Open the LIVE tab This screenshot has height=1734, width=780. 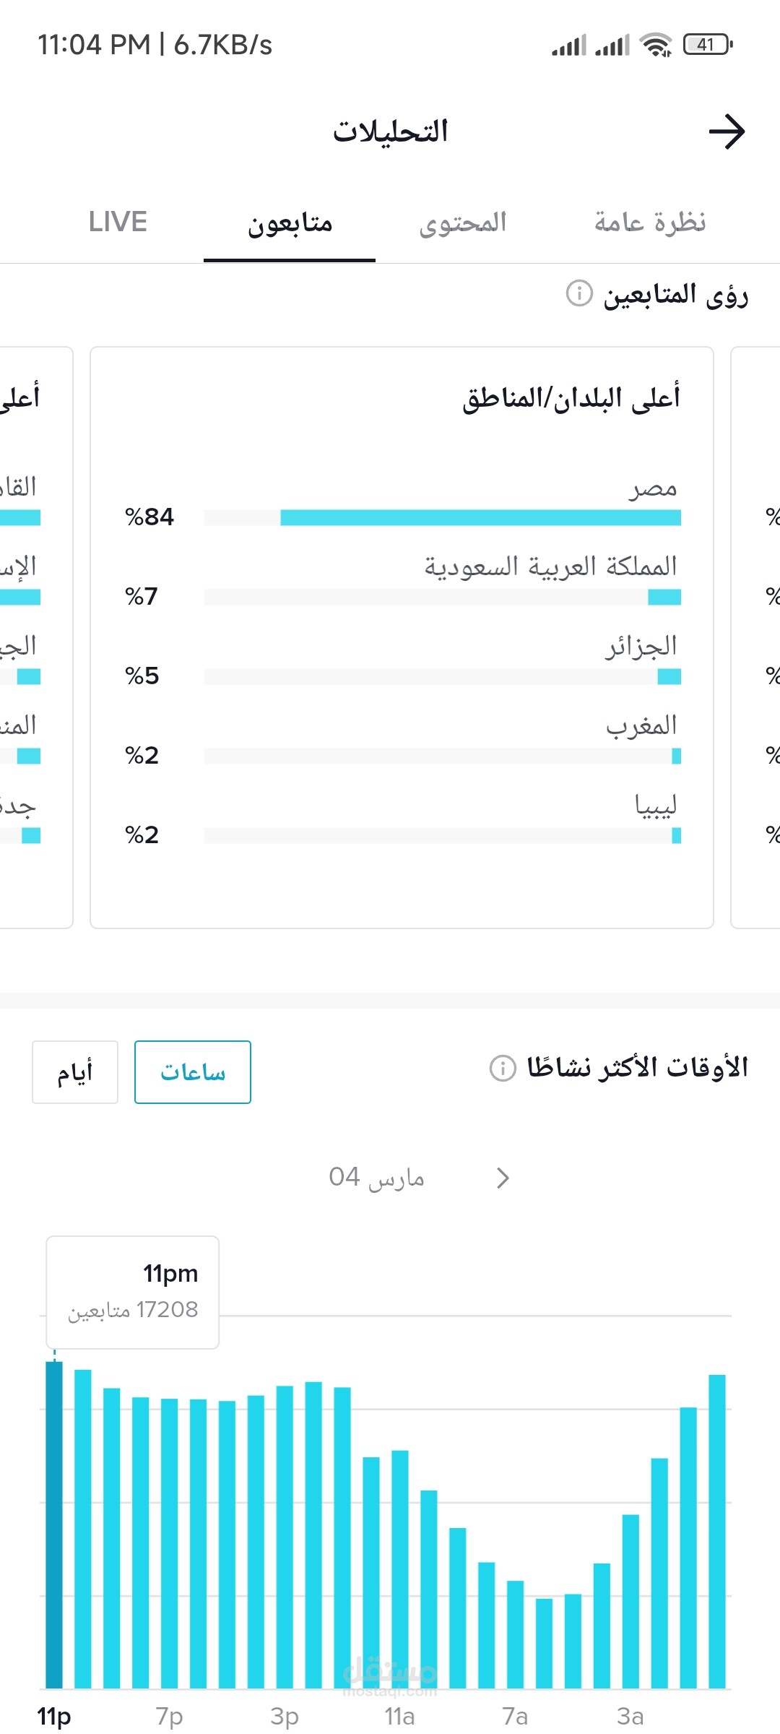click(118, 222)
